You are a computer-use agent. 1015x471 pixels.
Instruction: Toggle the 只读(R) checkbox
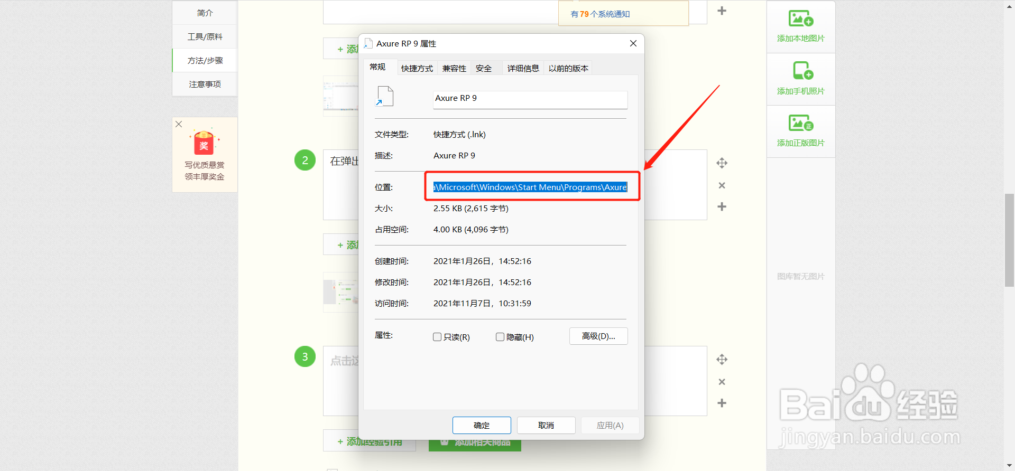(x=437, y=337)
